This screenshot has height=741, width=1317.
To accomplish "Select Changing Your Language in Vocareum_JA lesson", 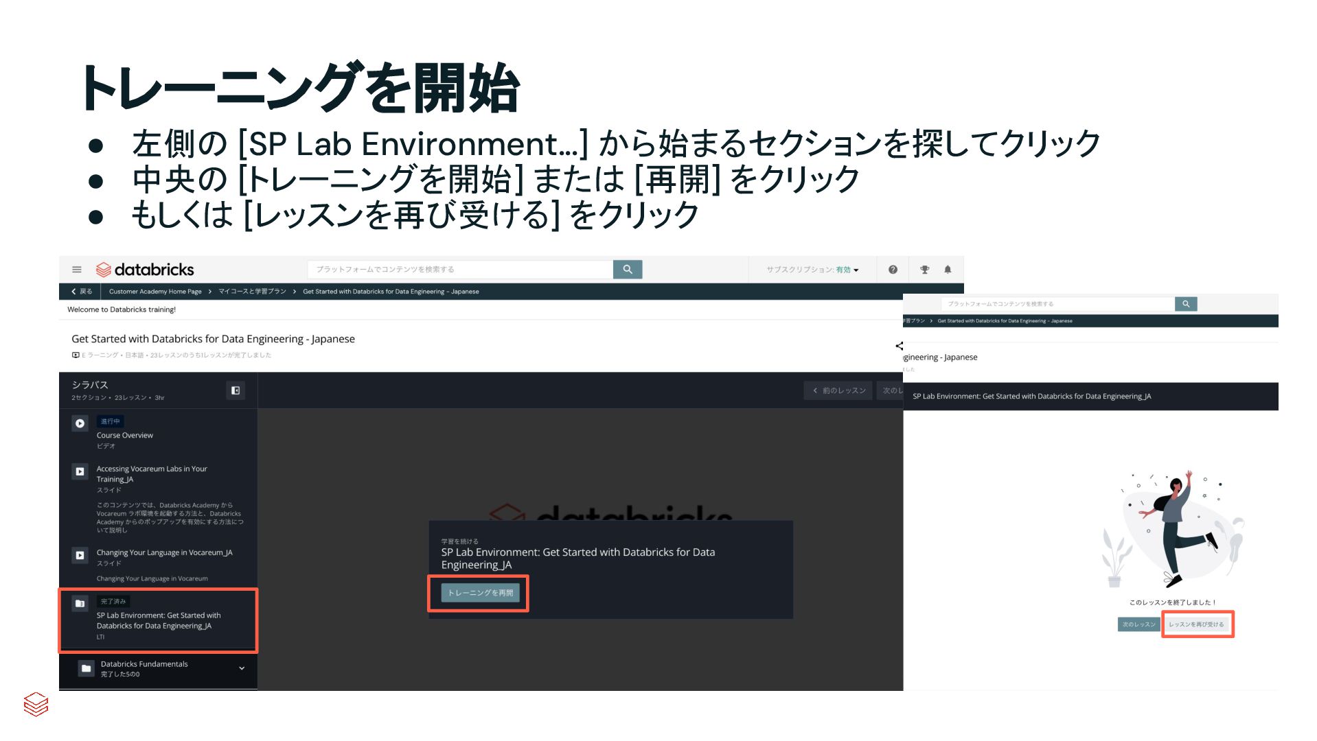I will pos(158,565).
